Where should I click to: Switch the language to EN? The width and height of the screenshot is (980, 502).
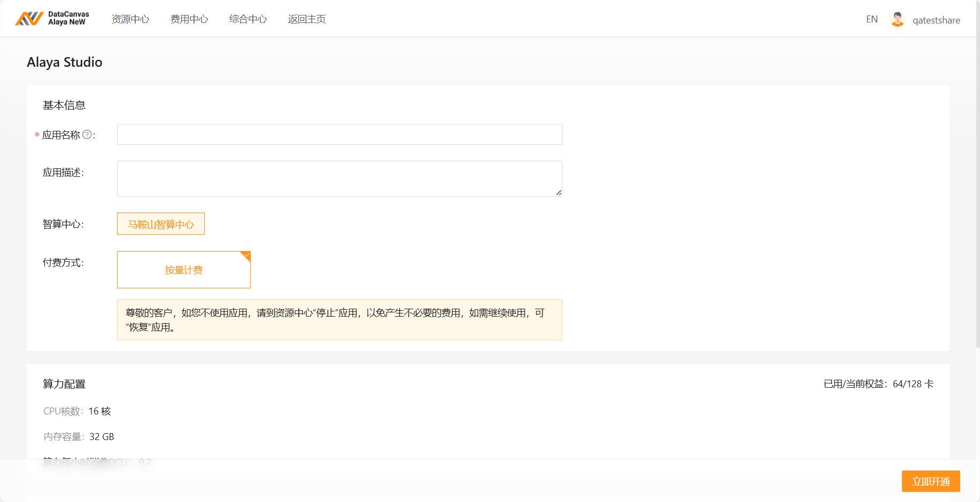pyautogui.click(x=871, y=19)
